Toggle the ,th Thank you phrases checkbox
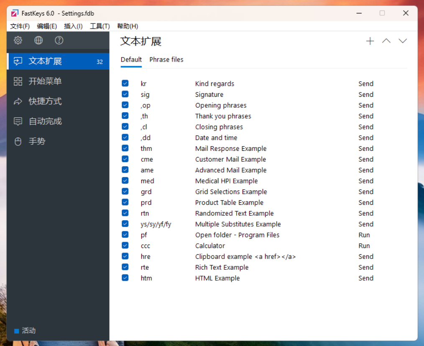 click(125, 116)
